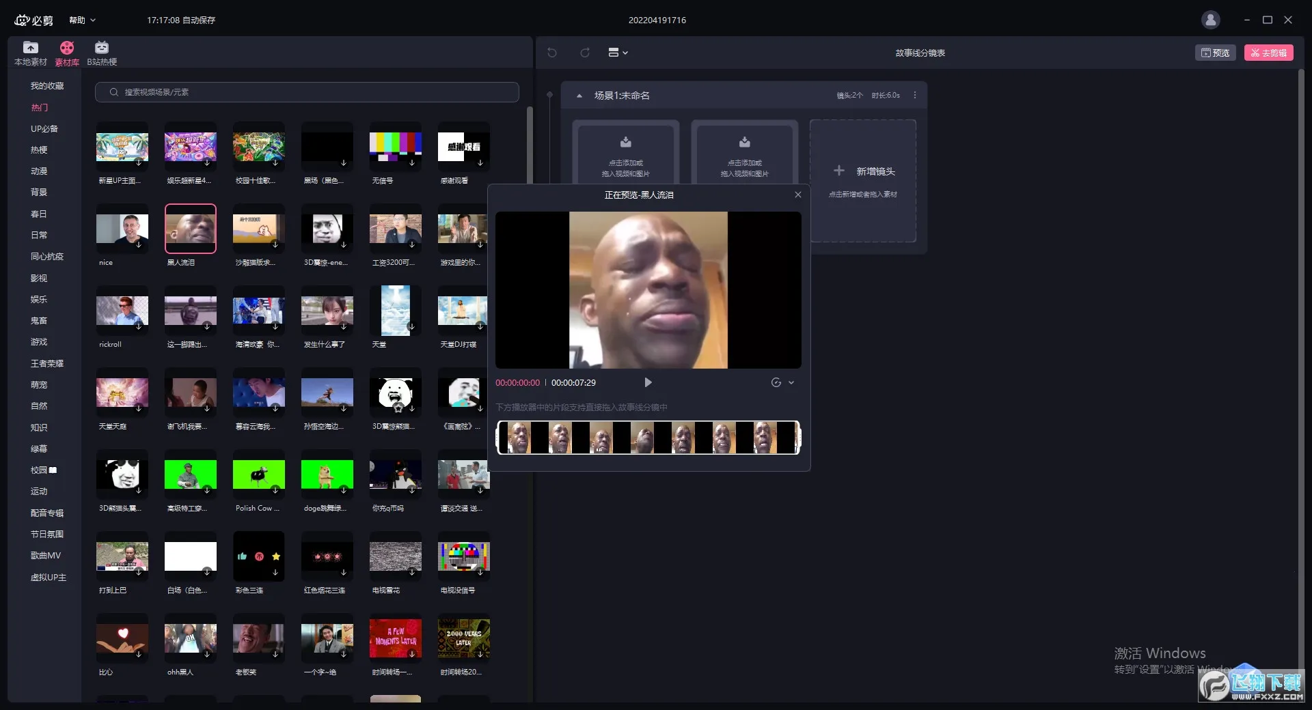
Task: Click the undo arrow icon
Action: point(552,53)
